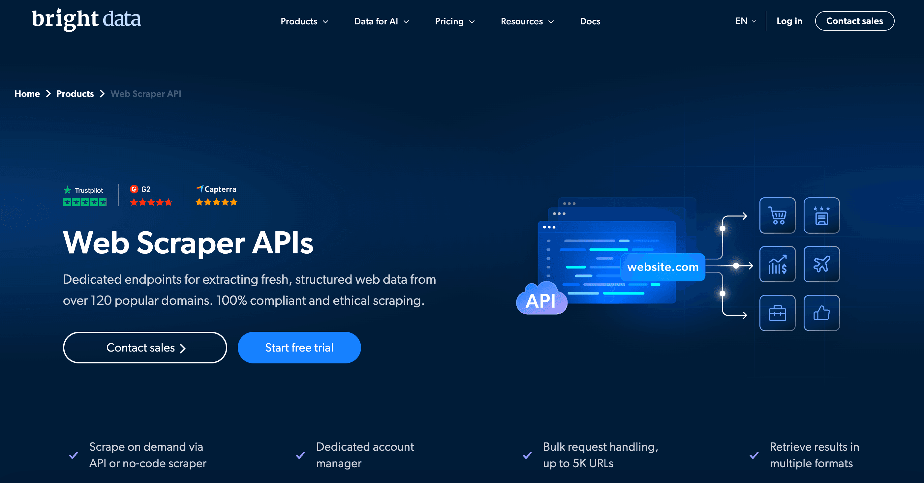Click the thumbs-up social icon tile

click(821, 313)
